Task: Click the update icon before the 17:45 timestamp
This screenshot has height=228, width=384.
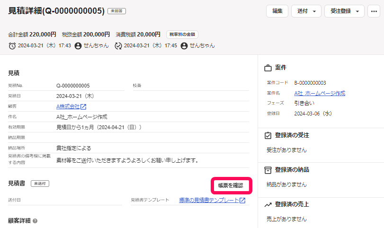Action: point(118,46)
